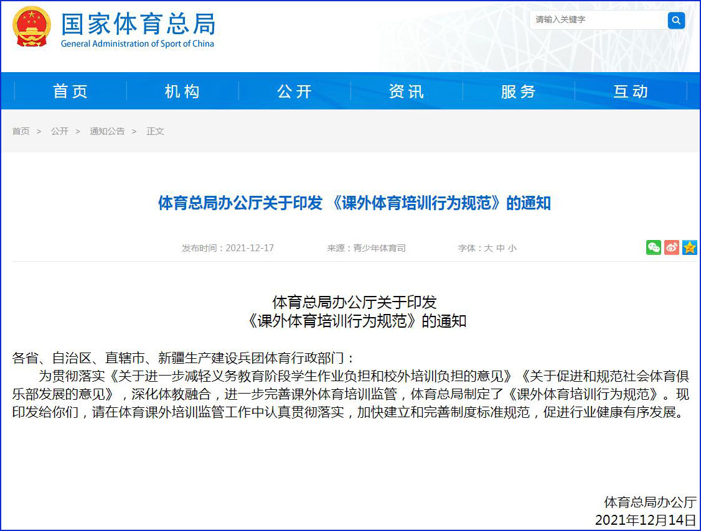The image size is (701, 531).
Task: Go to the 资讯 navigation section
Action: 407,91
